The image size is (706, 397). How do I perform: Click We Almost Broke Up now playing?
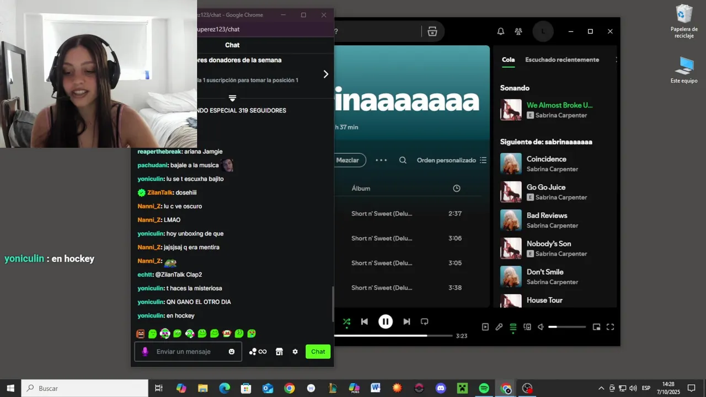(559, 105)
